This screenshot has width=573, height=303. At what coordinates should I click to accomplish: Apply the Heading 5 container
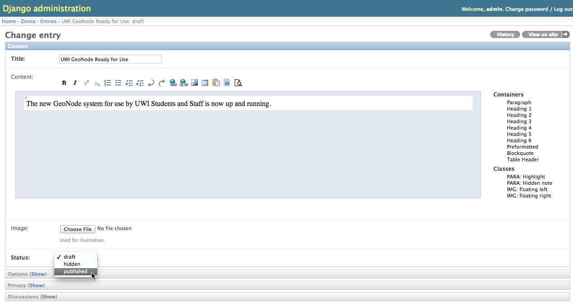(x=519, y=134)
